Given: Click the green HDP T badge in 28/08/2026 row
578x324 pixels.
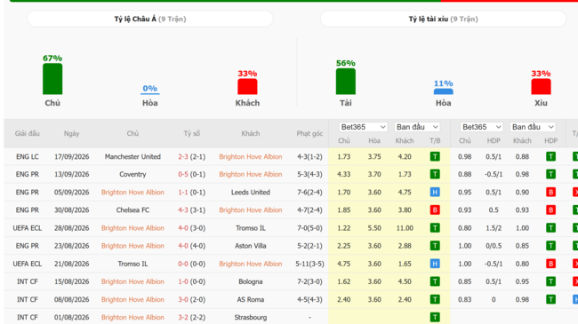Looking at the screenshot, I should point(550,228).
